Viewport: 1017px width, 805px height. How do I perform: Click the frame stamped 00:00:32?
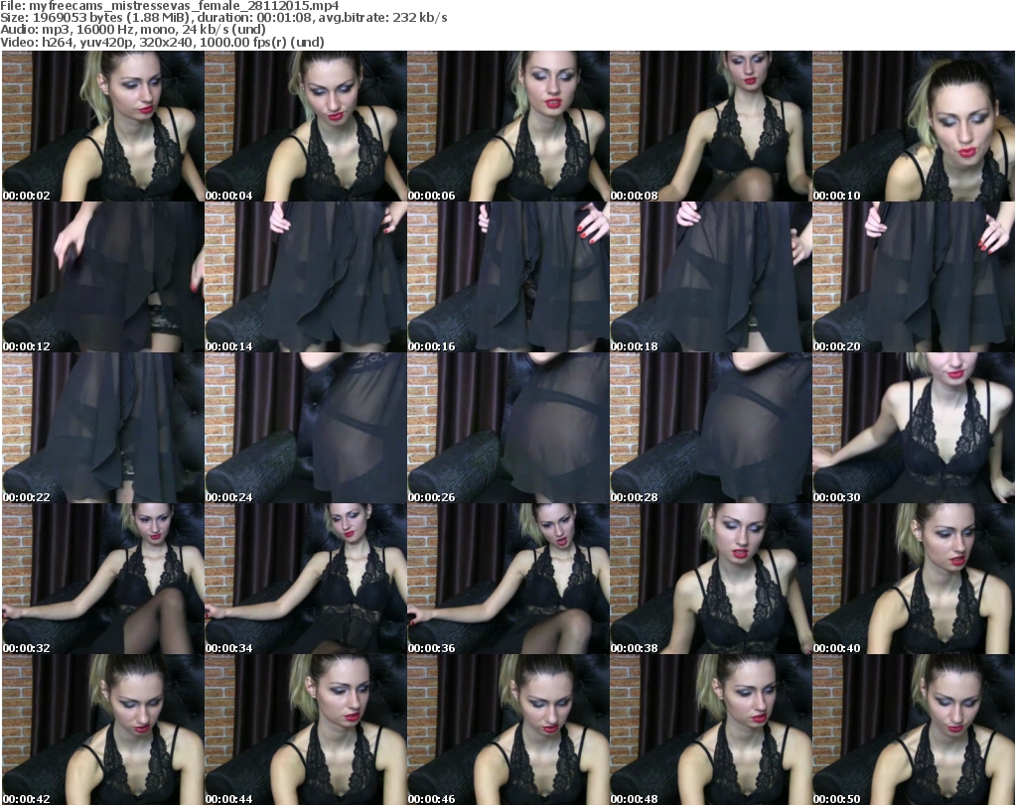(x=103, y=580)
